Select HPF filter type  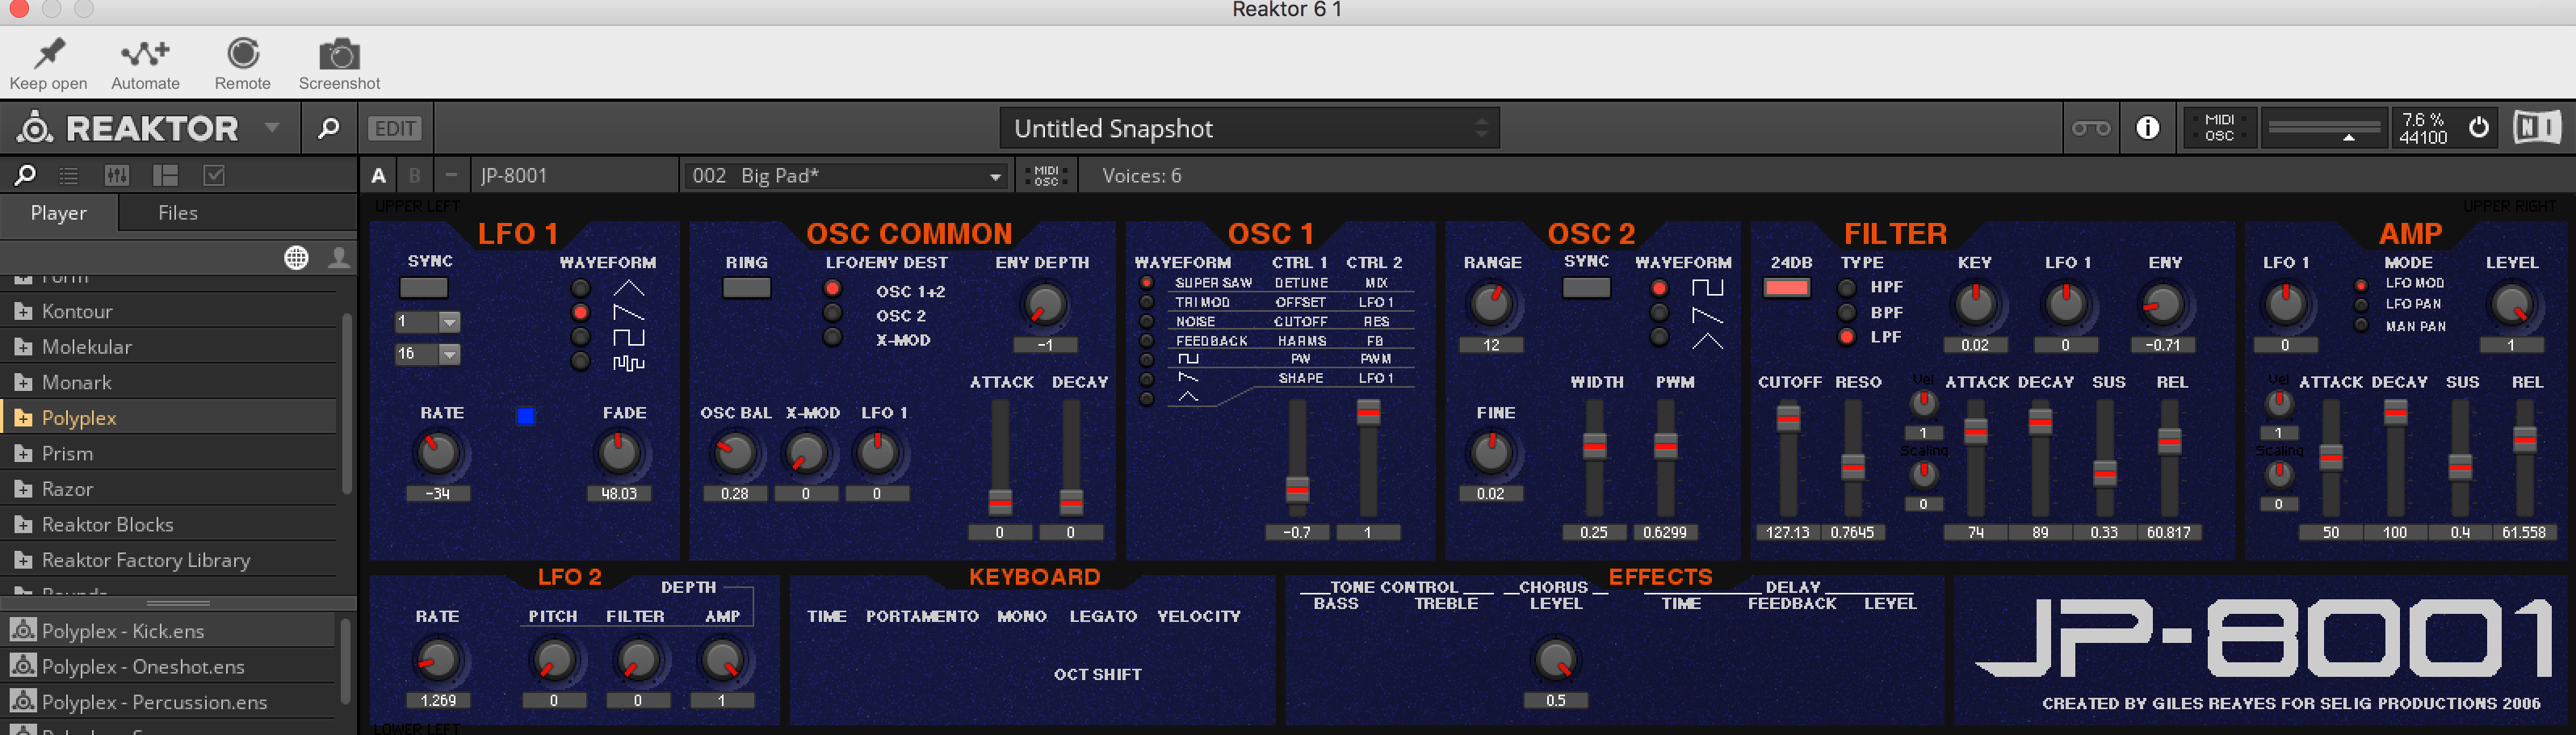click(1847, 288)
